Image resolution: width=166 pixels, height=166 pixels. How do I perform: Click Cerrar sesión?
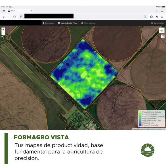point(158,23)
